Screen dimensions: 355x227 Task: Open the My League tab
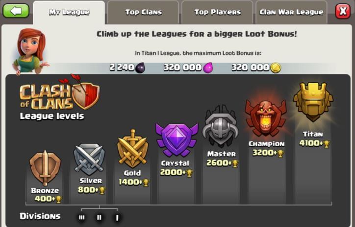pos(69,12)
